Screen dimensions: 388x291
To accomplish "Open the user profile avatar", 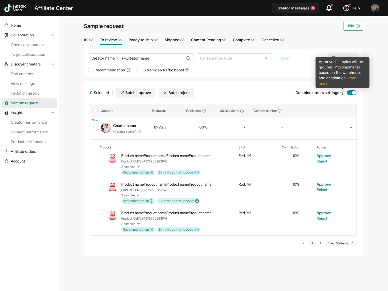I will [375, 8].
